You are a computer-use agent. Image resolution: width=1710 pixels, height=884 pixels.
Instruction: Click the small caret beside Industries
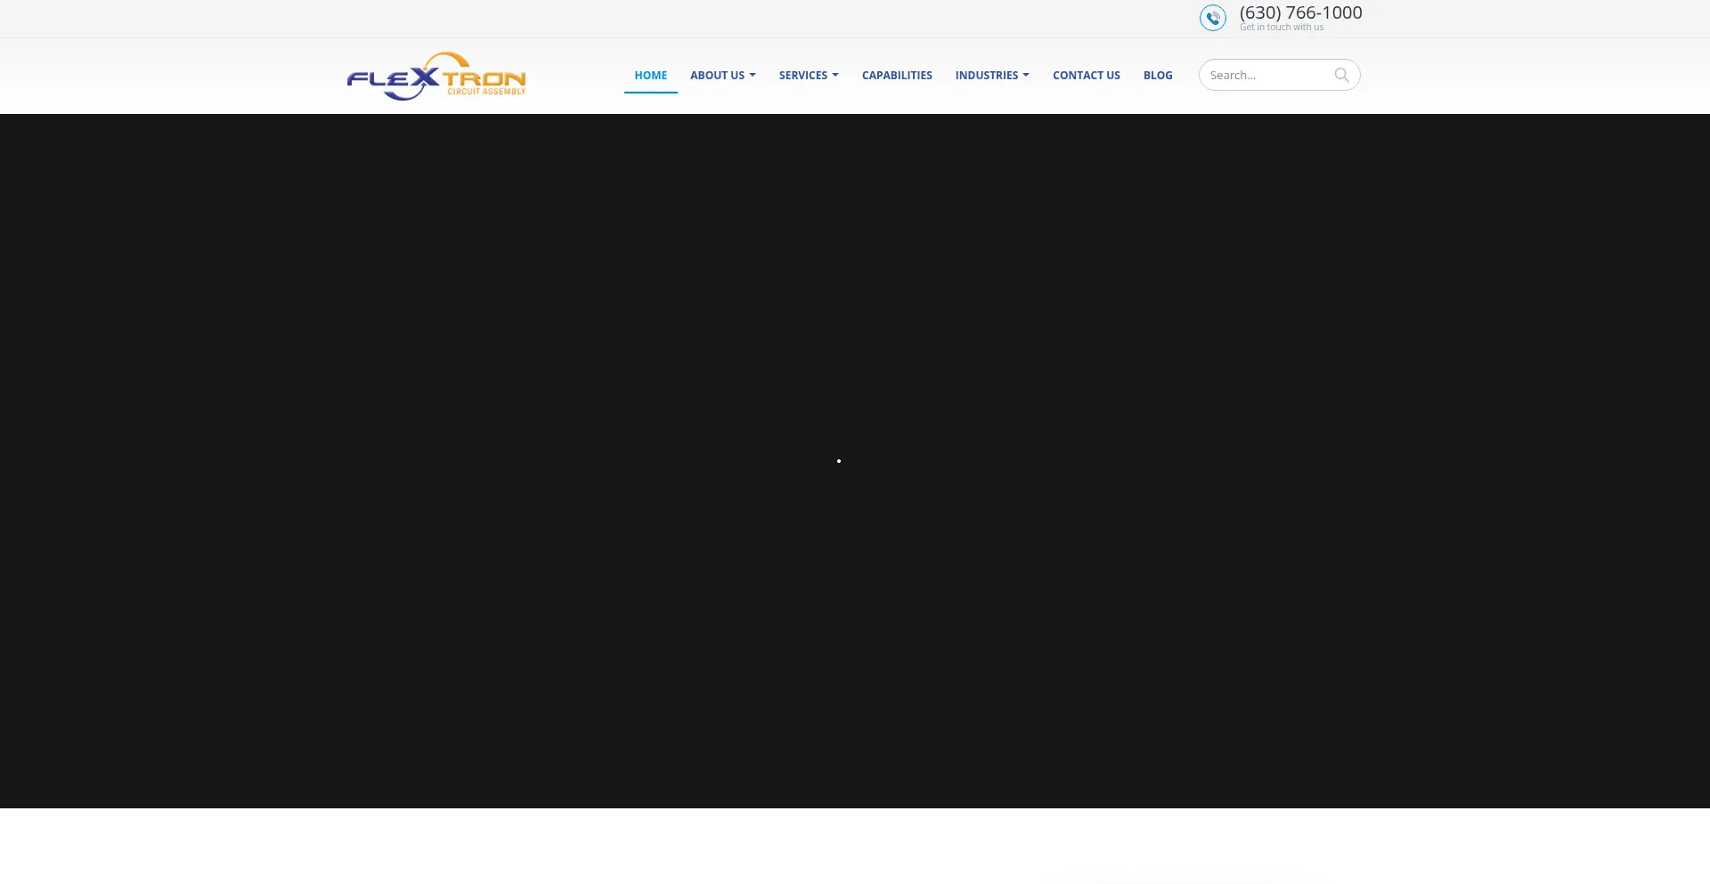[x=1026, y=76]
